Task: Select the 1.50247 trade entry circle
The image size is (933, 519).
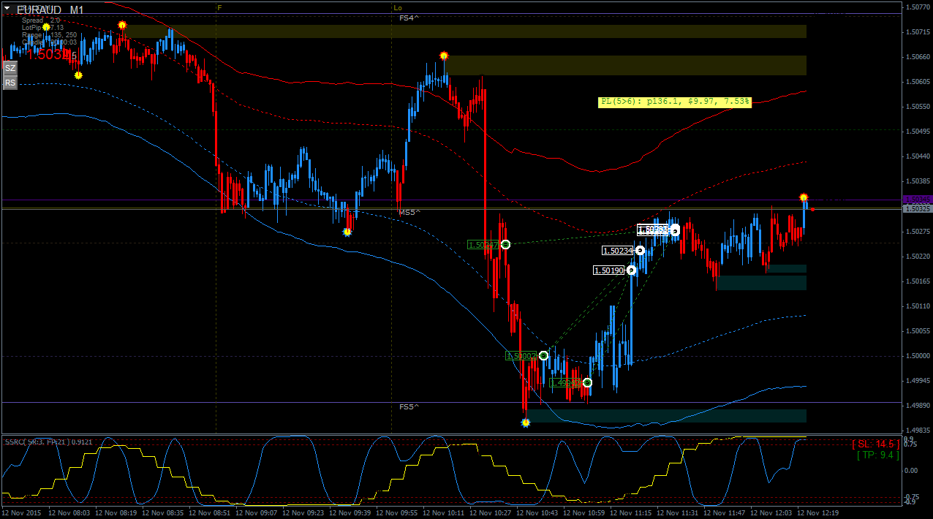Action: click(x=505, y=244)
